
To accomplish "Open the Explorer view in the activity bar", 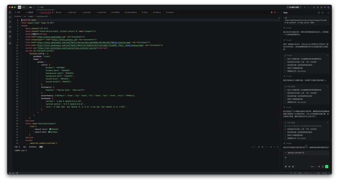I will tap(10, 12).
